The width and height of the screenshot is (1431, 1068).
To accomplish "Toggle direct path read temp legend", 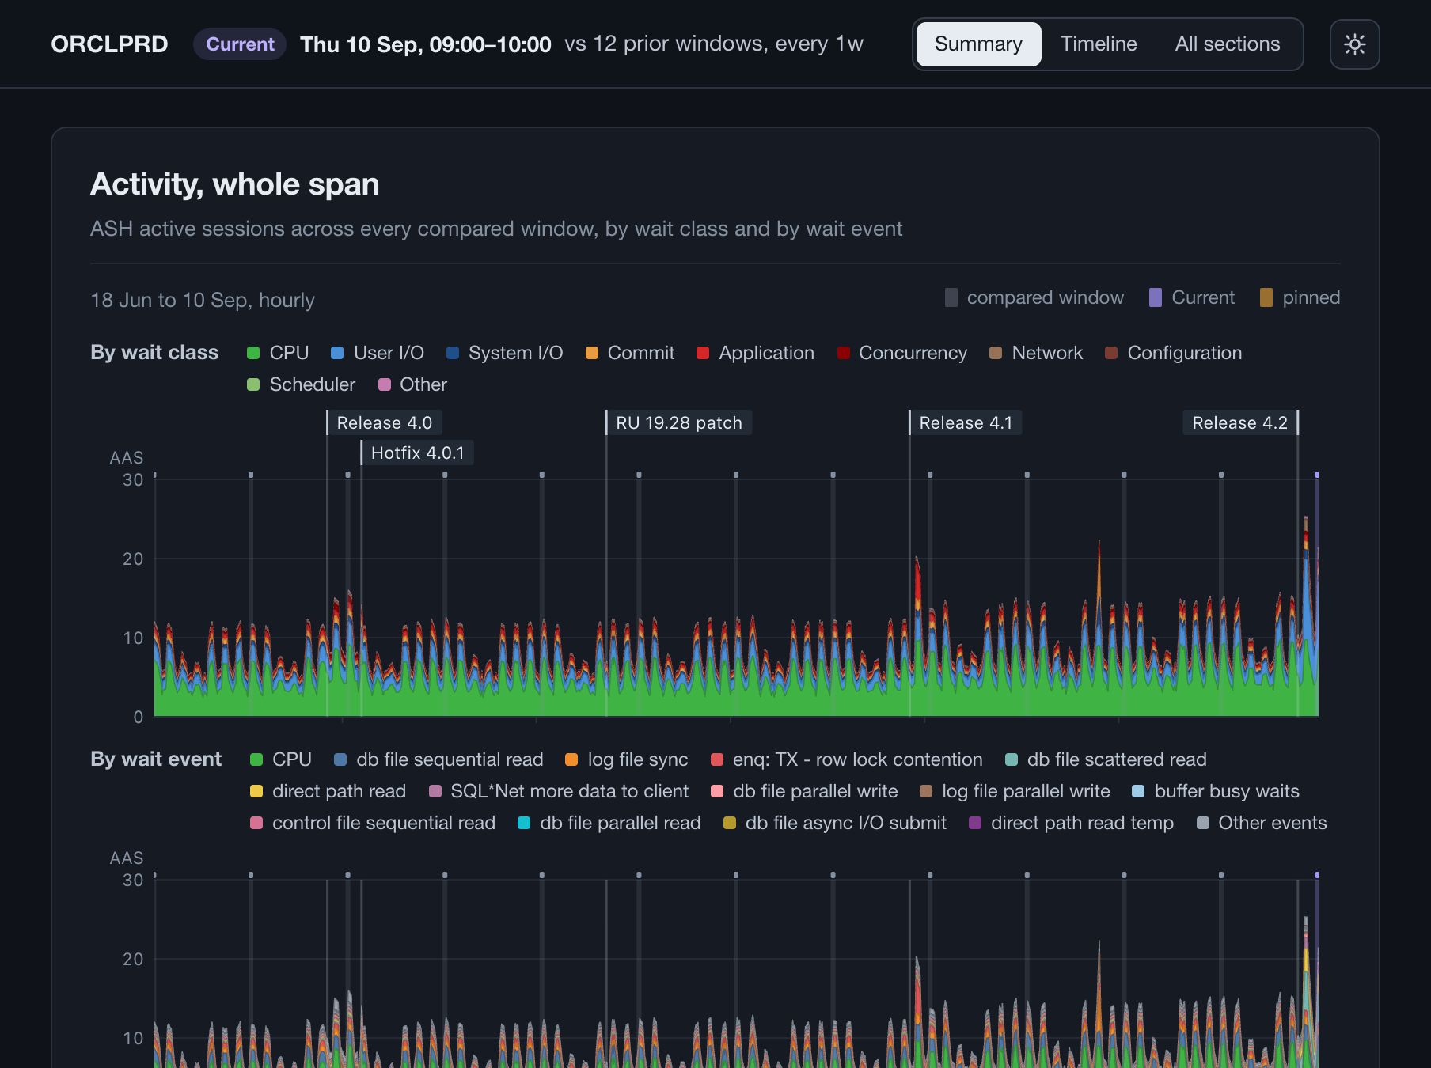I will point(1071,823).
